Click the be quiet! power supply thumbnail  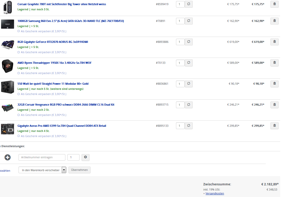7,87
